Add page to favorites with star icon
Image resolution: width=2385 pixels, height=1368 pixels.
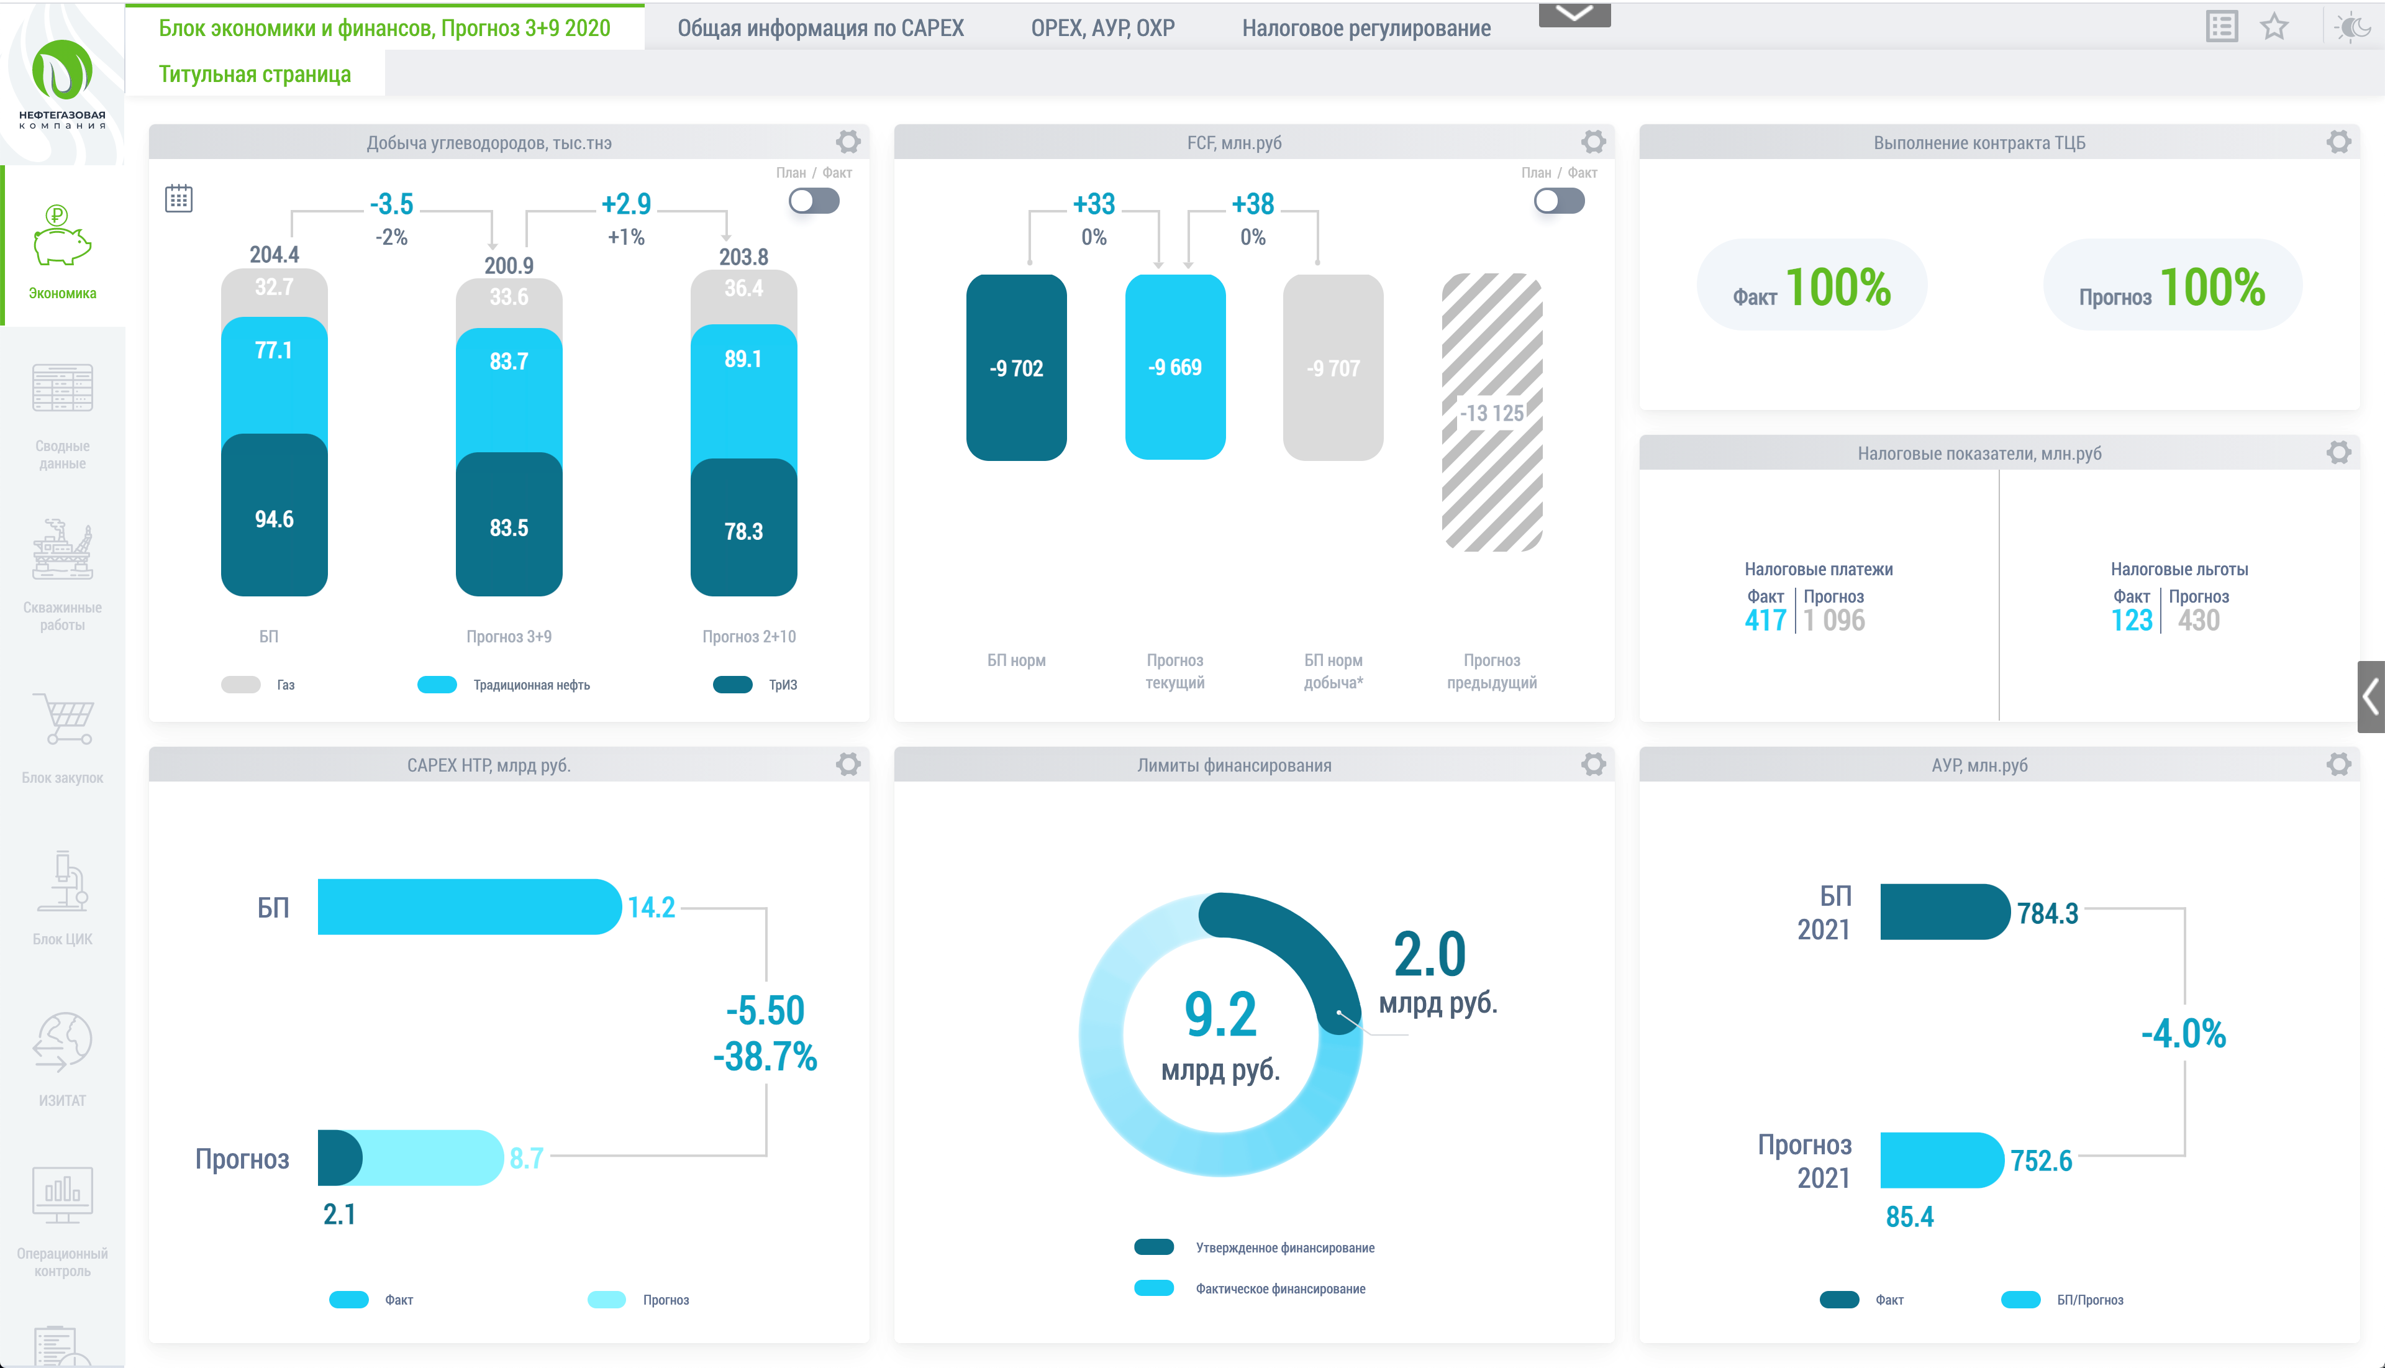(x=2273, y=26)
